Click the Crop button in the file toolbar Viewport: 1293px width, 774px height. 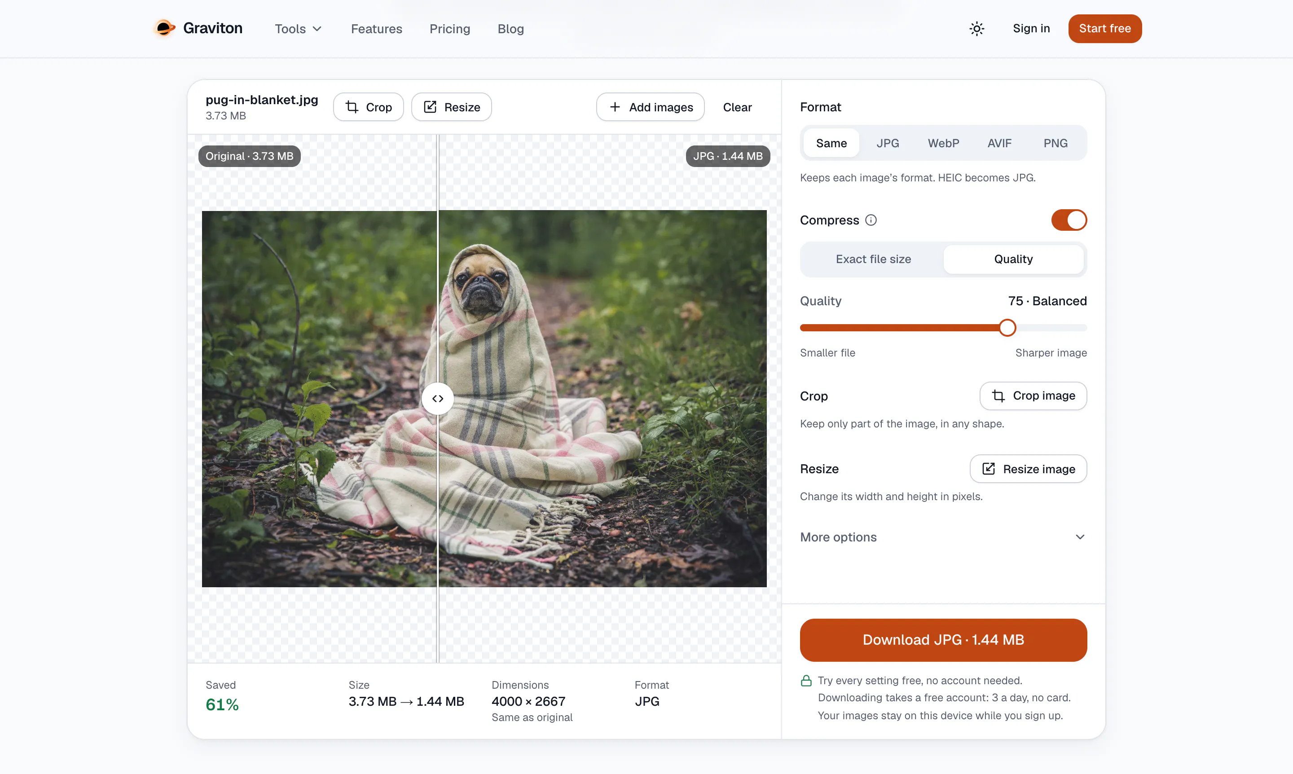click(368, 107)
